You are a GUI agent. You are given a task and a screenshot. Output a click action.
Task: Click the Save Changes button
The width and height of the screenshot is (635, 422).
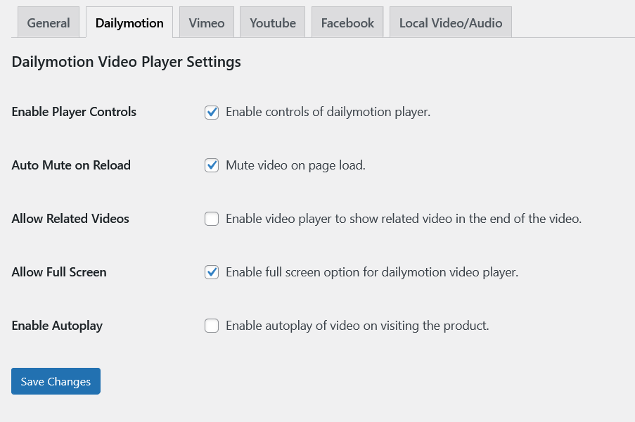coord(56,381)
